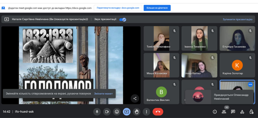Select the Каріна Золотар avatar K
This screenshot has height=118, width=258.
point(237,65)
